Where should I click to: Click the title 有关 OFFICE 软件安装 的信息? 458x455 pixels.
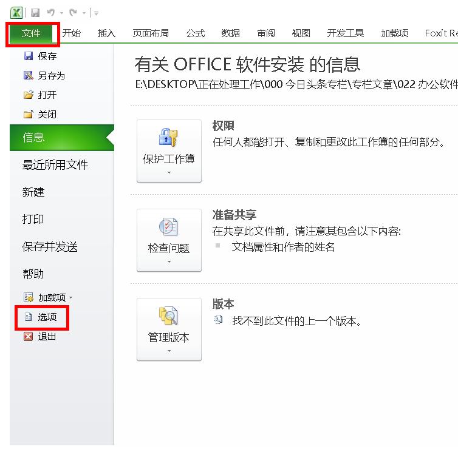[x=247, y=64]
